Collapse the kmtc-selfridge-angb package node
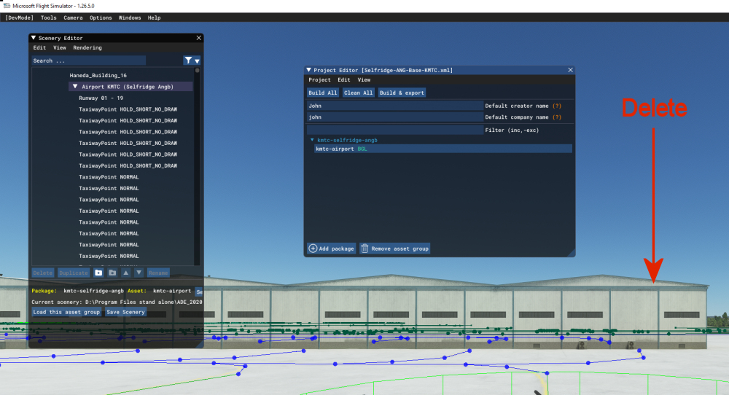The width and height of the screenshot is (729, 395). 312,140
